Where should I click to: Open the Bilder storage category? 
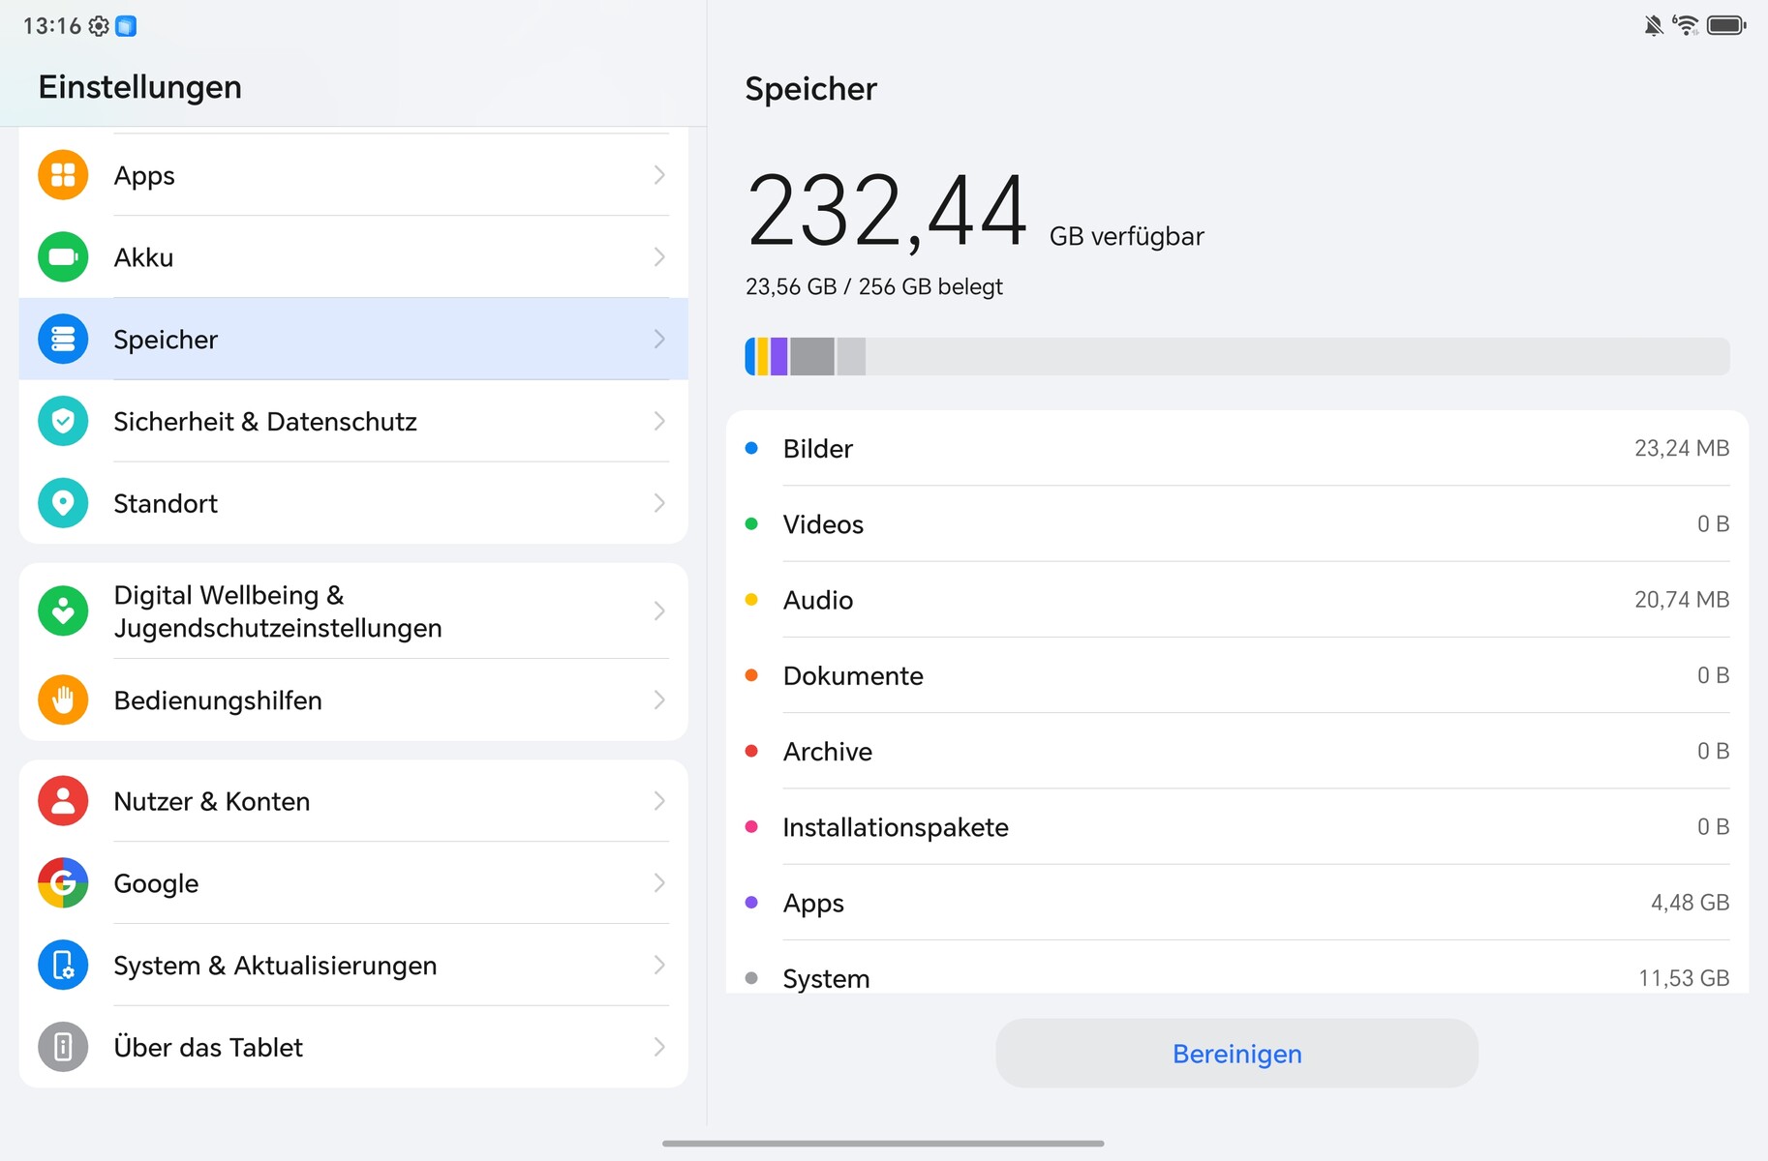click(1236, 448)
